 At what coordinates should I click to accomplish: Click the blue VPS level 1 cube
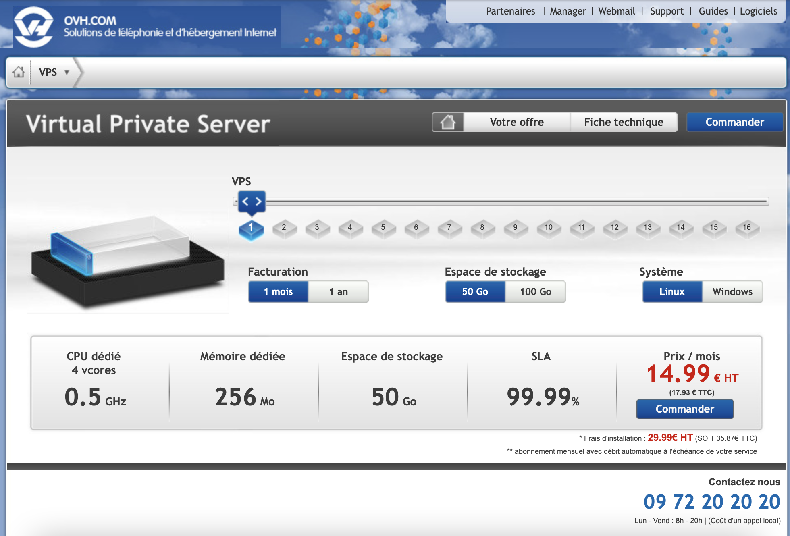pos(251,229)
